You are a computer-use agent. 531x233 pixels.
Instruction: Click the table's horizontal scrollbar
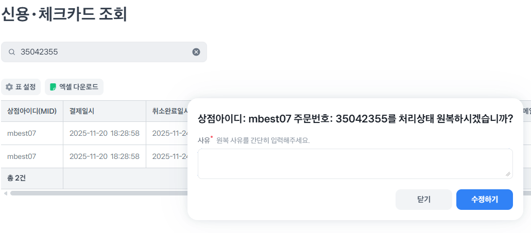click(98, 193)
